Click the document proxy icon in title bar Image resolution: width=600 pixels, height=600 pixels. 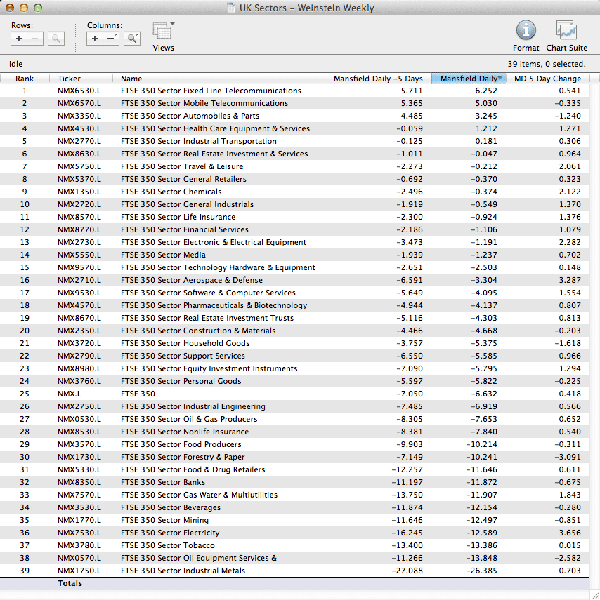point(231,8)
